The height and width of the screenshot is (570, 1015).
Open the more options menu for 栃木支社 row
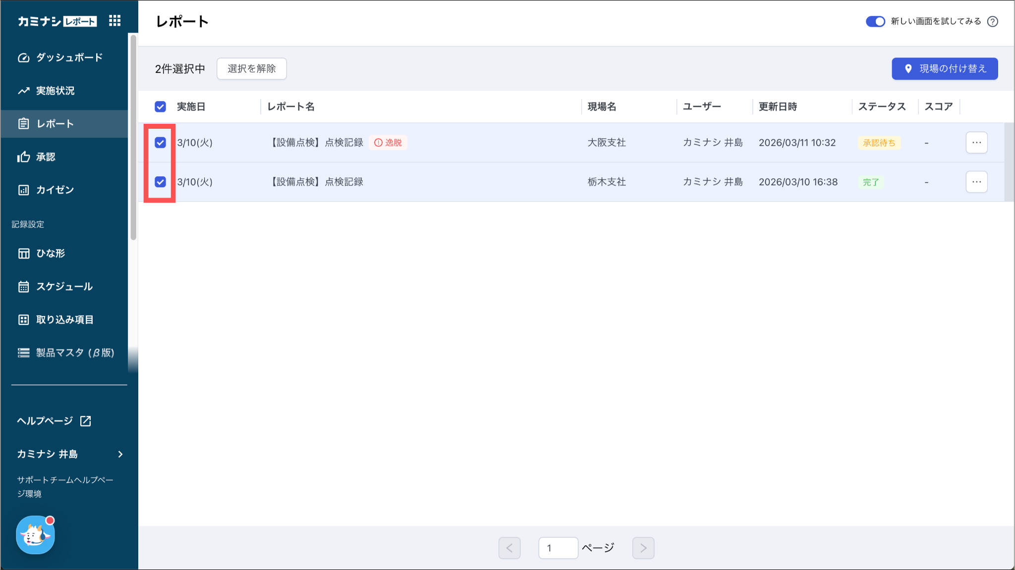point(976,182)
